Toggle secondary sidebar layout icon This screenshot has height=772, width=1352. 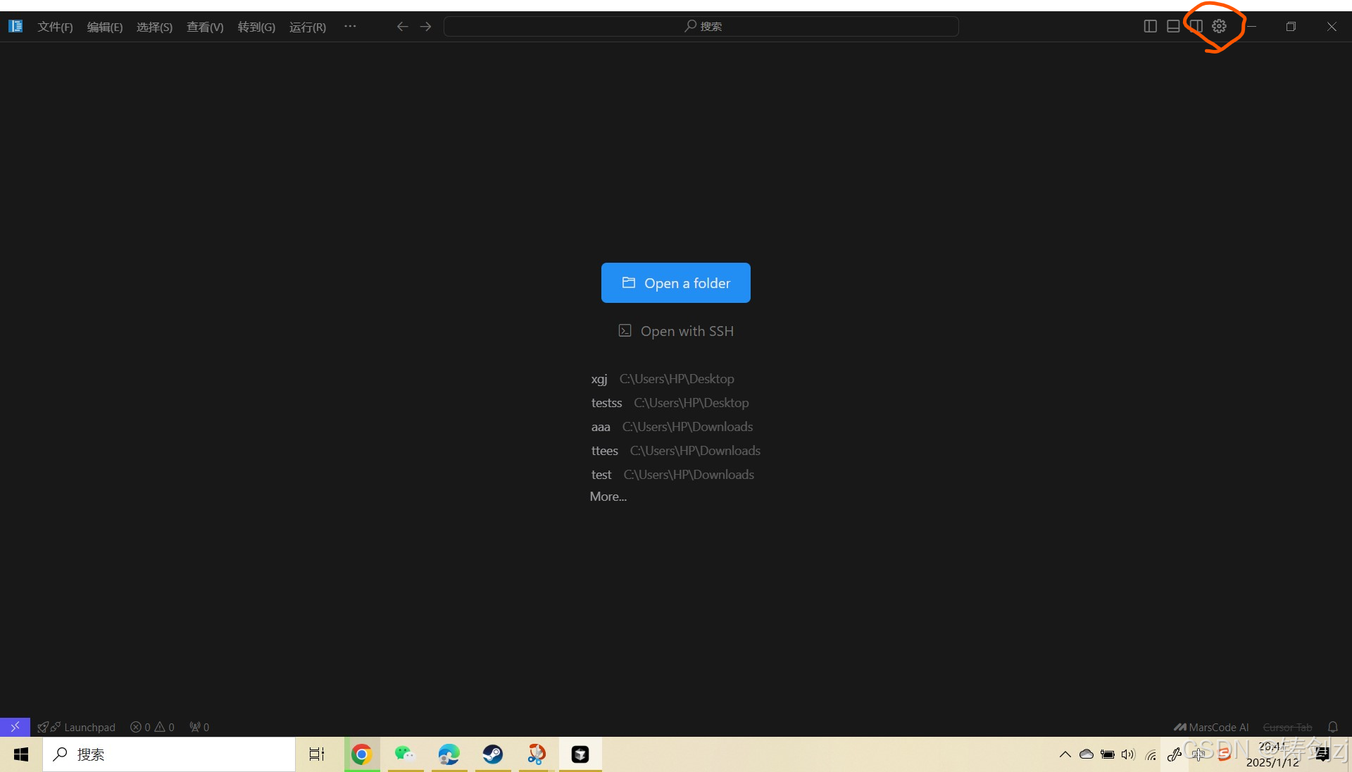click(1196, 26)
